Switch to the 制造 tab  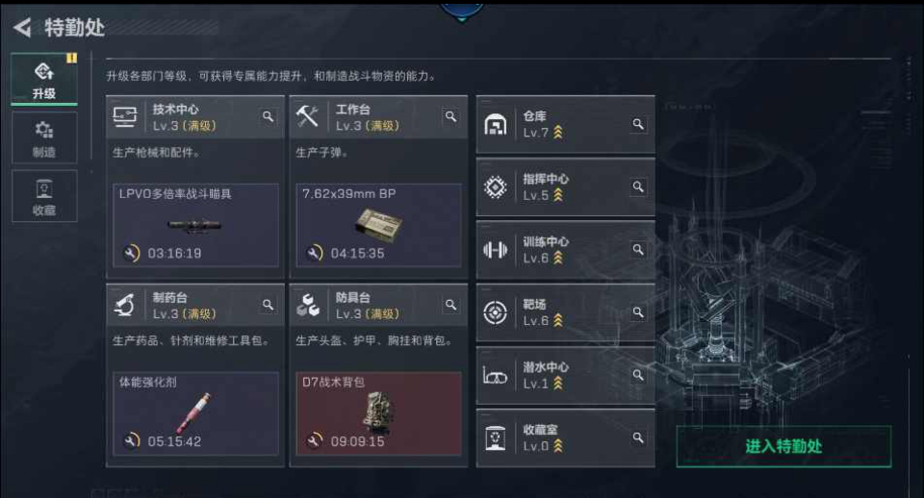point(44,137)
